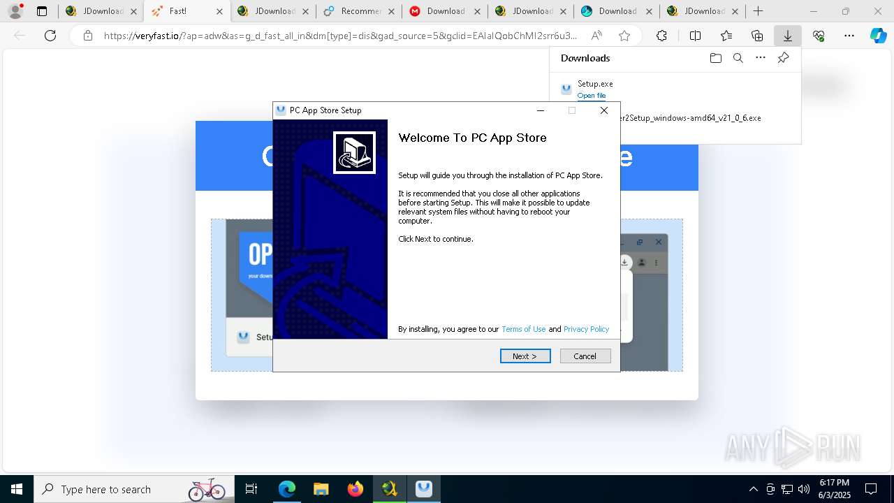View site information lock icon
Image resolution: width=894 pixels, height=503 pixels.
88,36
